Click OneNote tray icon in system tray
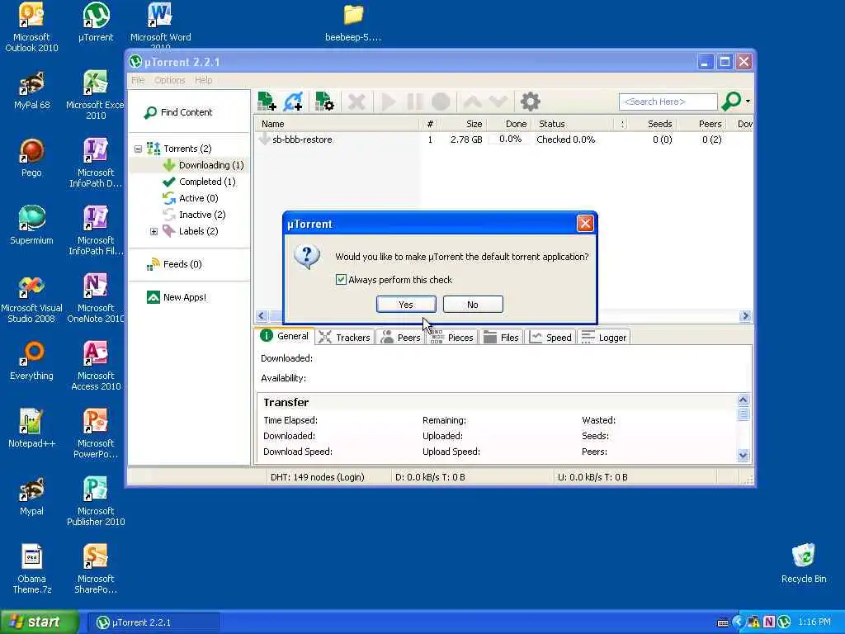Screen dimensions: 845x634 coord(769,622)
